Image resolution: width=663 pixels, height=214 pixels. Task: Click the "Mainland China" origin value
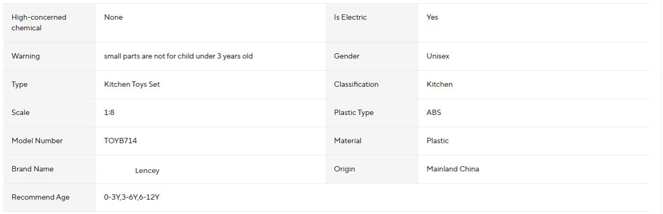[452, 169]
